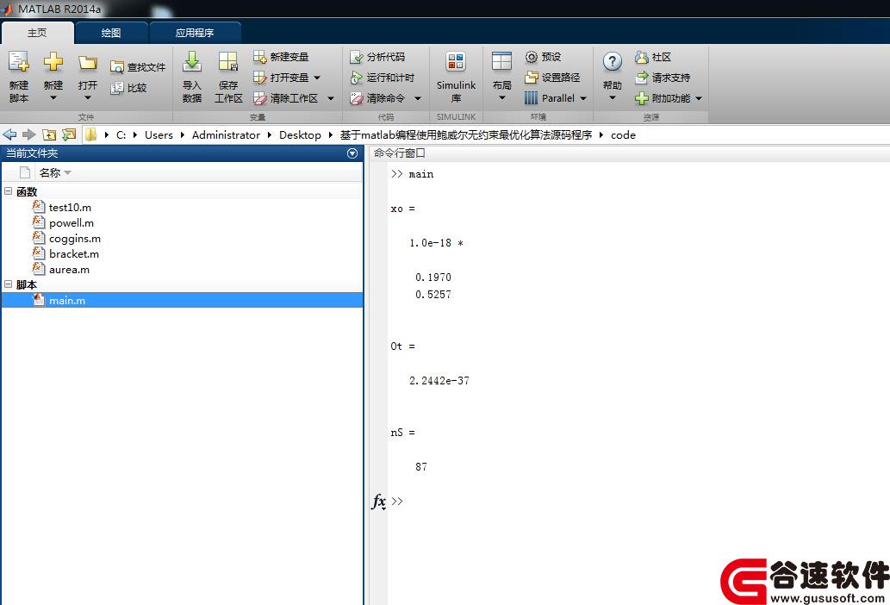Click the code folder path segment
Image resolution: width=890 pixels, height=605 pixels.
[x=623, y=135]
